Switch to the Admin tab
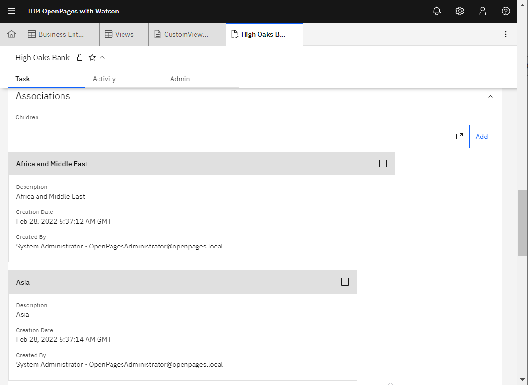The width and height of the screenshot is (528, 385). pos(180,79)
